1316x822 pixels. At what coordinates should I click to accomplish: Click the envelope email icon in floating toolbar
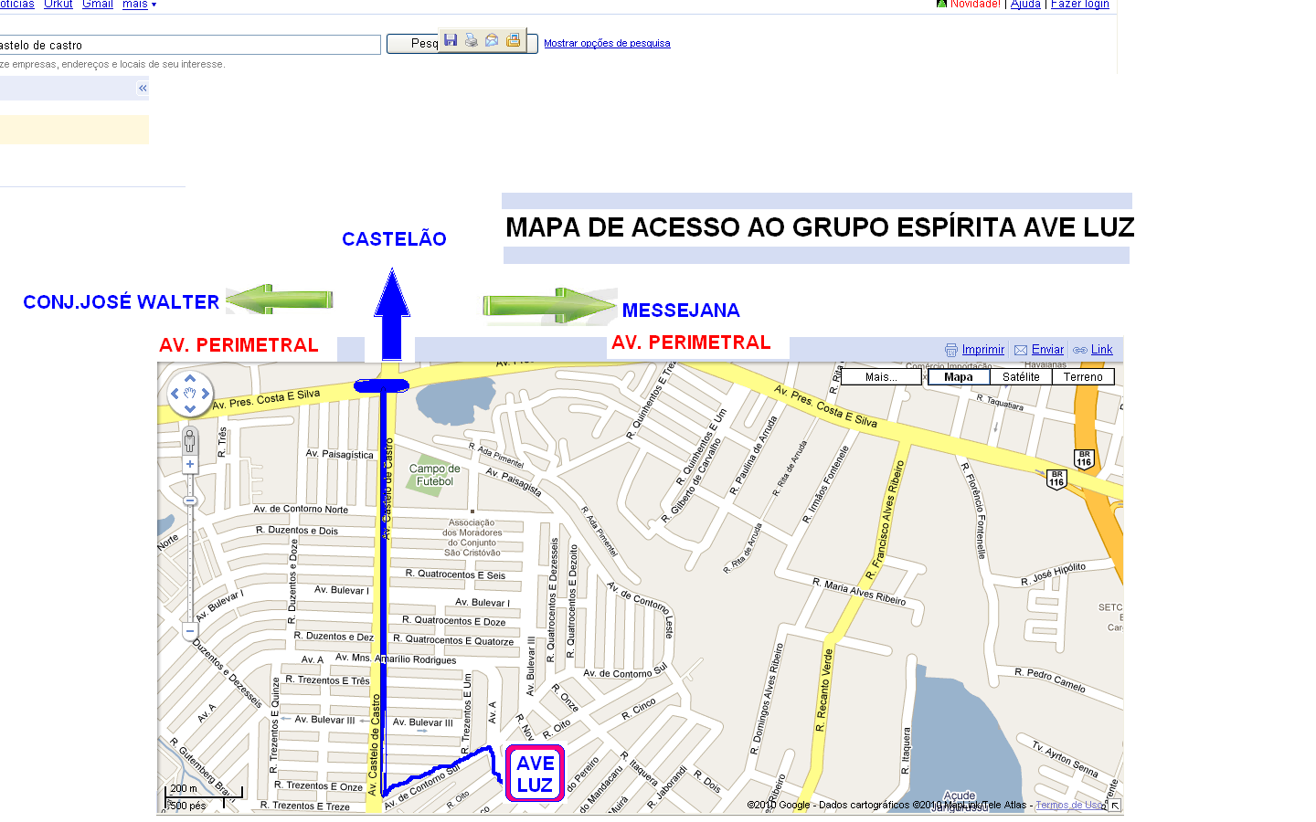[x=492, y=40]
